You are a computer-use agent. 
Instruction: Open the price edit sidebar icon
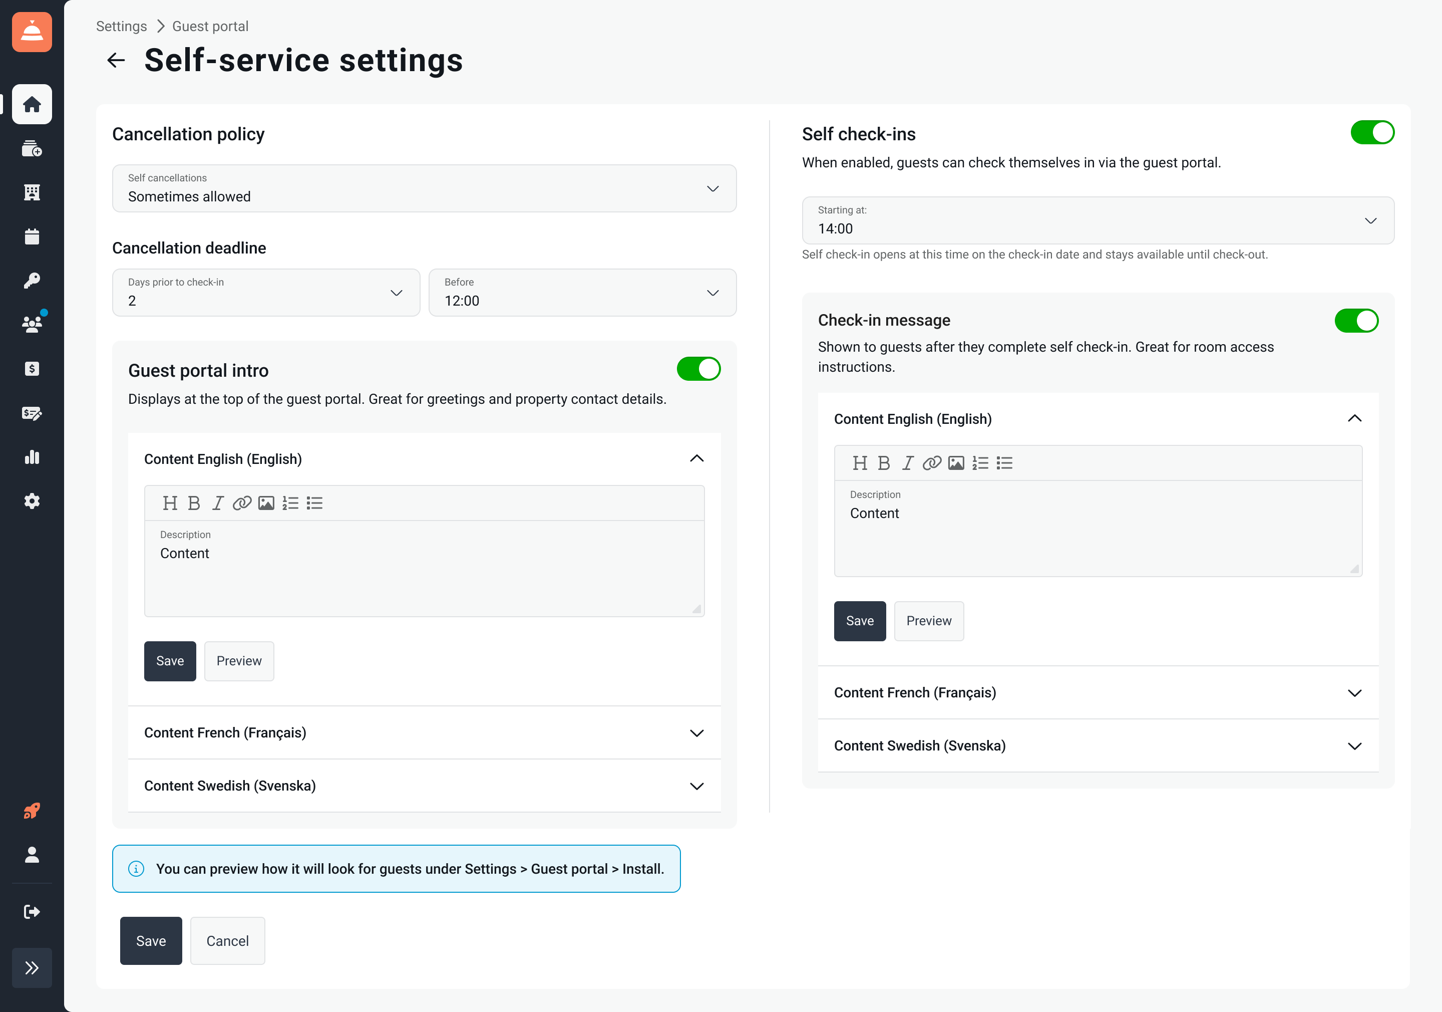[x=32, y=413]
